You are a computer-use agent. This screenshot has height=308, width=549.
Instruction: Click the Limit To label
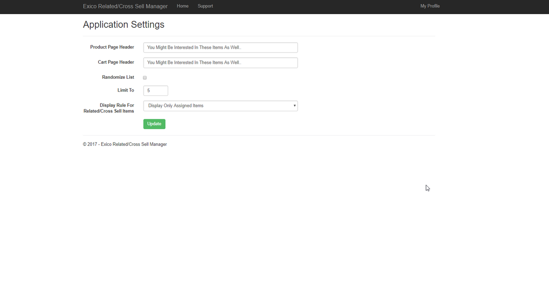point(126,90)
